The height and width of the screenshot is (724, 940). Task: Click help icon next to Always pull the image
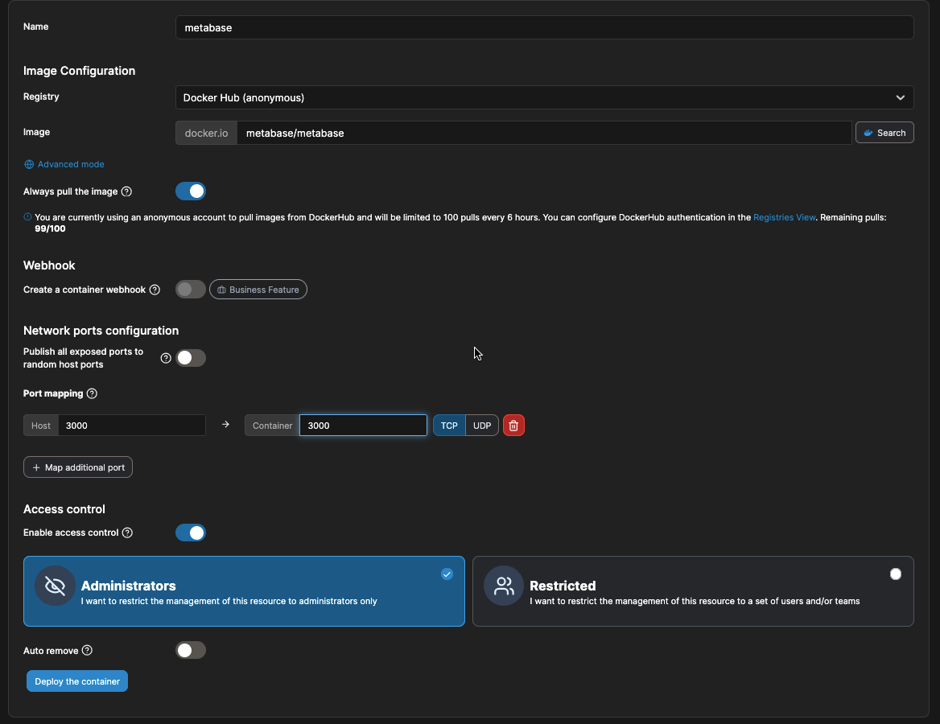pos(126,191)
